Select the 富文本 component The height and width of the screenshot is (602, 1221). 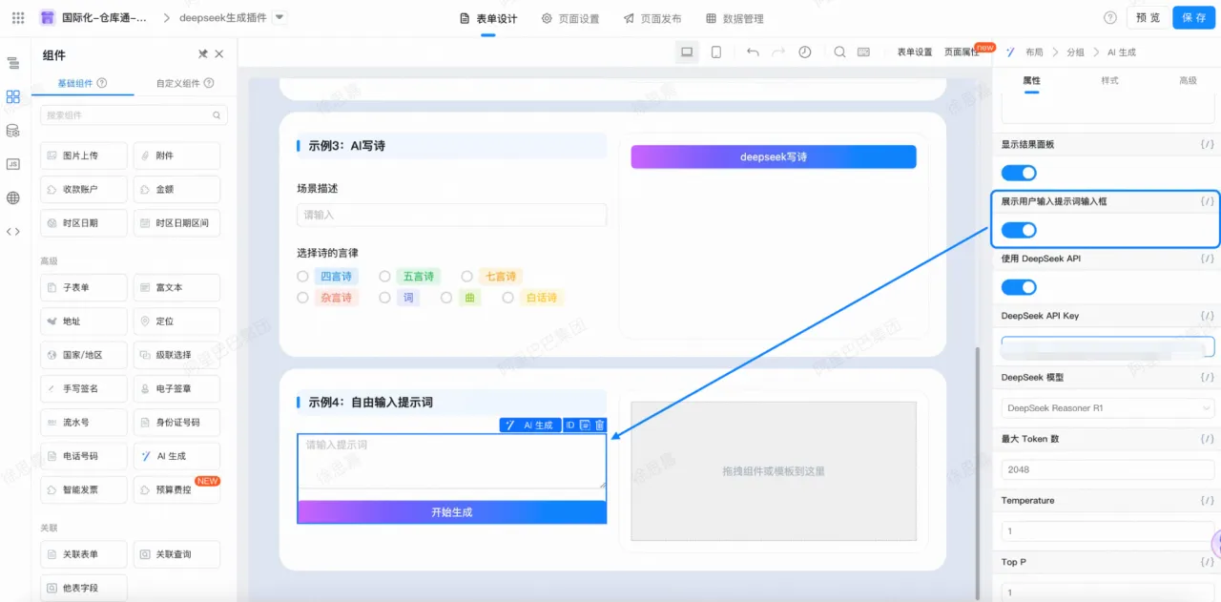click(x=176, y=287)
